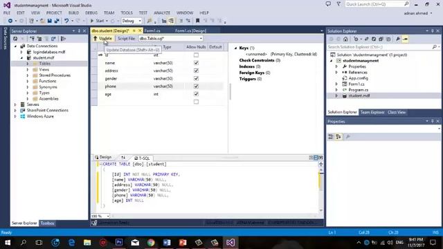Click the Design pane tab button
Image resolution: width=443 pixels, height=249 pixels.
103,157
